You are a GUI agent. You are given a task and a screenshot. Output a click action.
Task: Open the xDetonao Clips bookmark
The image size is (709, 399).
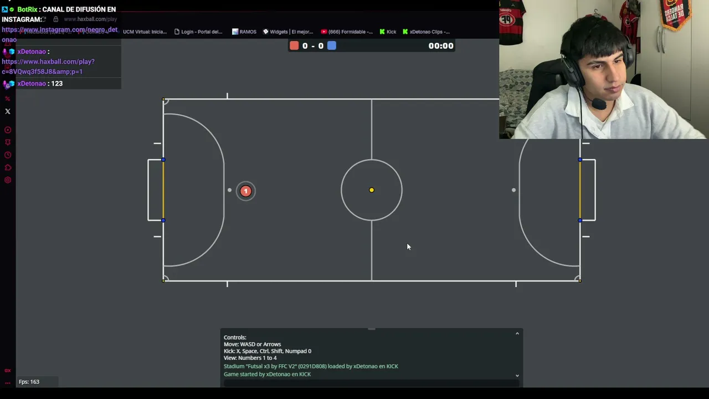pyautogui.click(x=426, y=32)
